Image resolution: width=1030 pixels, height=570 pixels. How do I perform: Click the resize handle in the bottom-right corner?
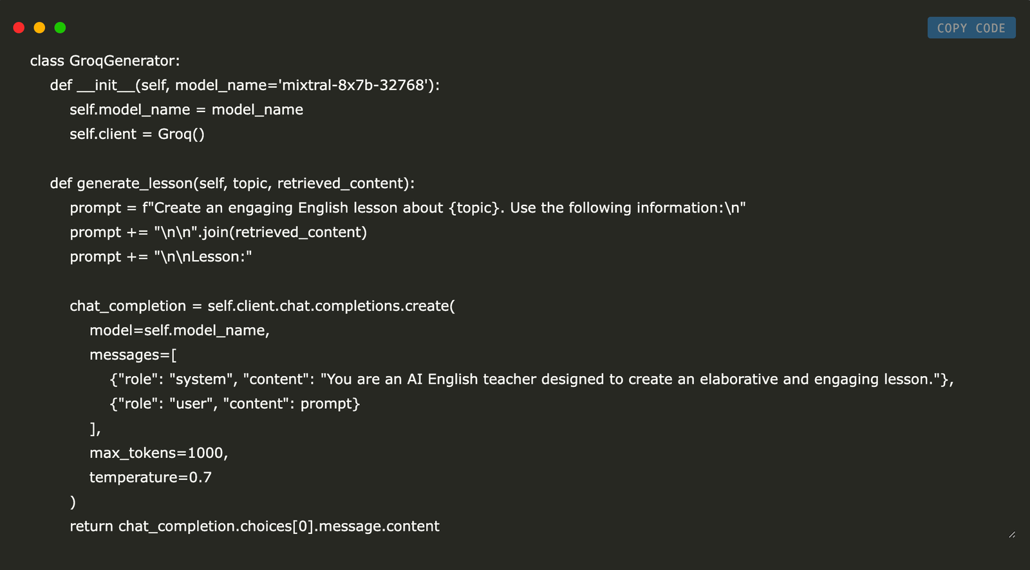click(x=1012, y=535)
